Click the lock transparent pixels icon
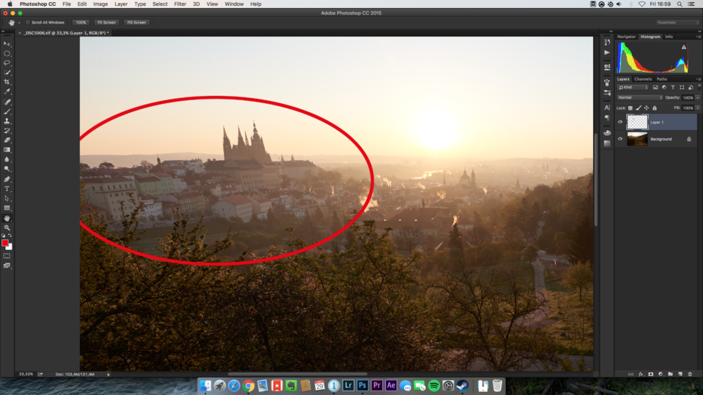Screen dimensions: 703x395 click(x=631, y=108)
